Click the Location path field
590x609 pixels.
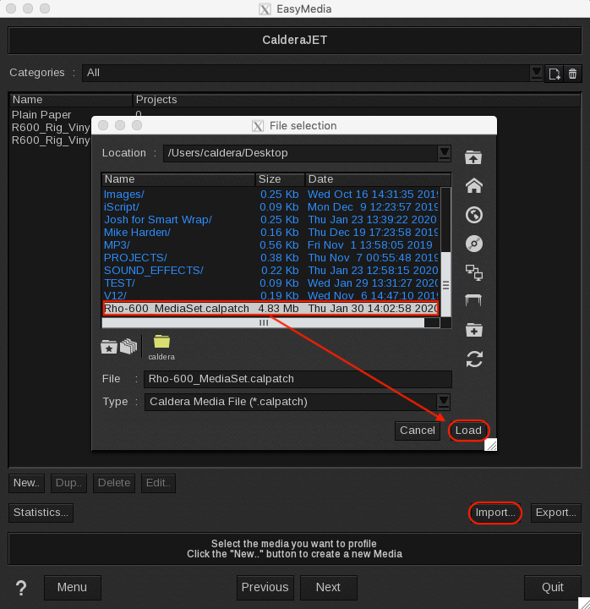(301, 153)
